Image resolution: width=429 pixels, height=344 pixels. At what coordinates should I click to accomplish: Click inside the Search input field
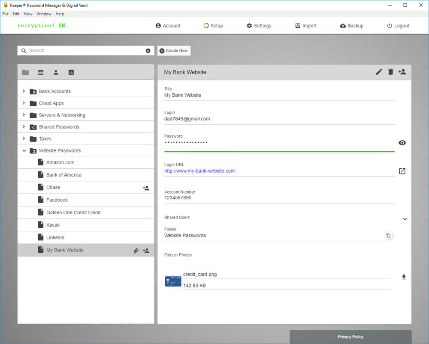[x=86, y=51]
